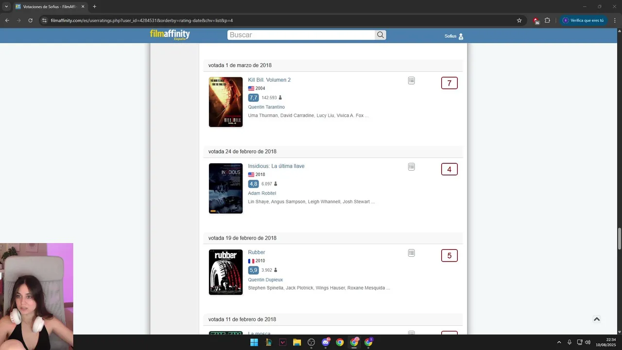The width and height of the screenshot is (622, 350).
Task: Click the 7,7 average score badge
Action: pos(253,98)
